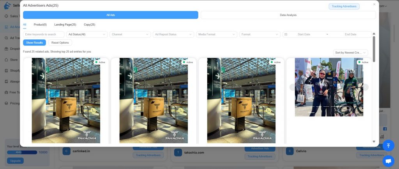399x169 pixels.
Task: Click the Celivio avatar icon
Action: [x=290, y=151]
